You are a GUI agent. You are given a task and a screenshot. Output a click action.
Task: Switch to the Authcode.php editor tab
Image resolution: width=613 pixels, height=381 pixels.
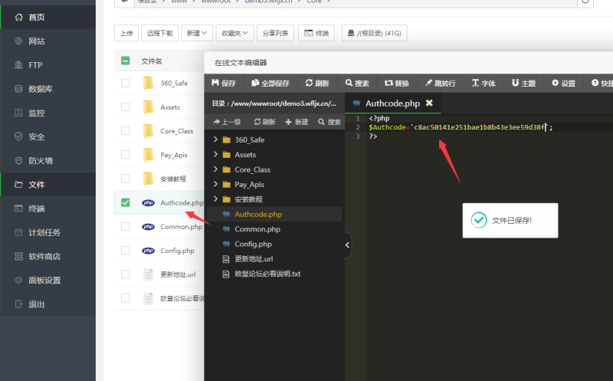392,103
